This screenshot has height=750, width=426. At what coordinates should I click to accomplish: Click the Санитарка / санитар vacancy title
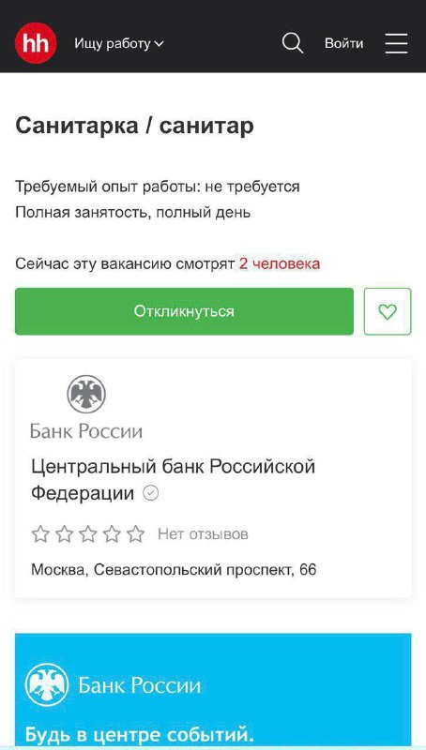(x=134, y=126)
